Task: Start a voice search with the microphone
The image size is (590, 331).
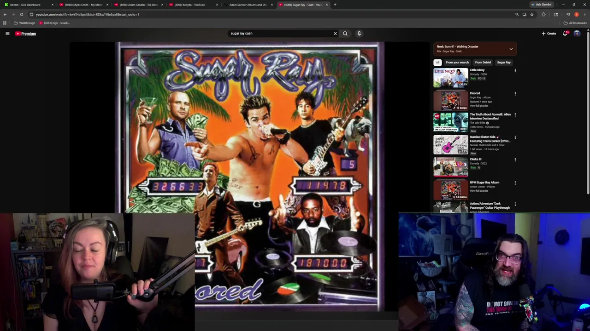Action: point(359,34)
